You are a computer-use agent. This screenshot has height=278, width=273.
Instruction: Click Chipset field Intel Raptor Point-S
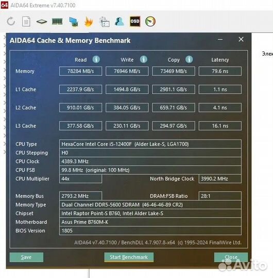pyautogui.click(x=150, y=213)
